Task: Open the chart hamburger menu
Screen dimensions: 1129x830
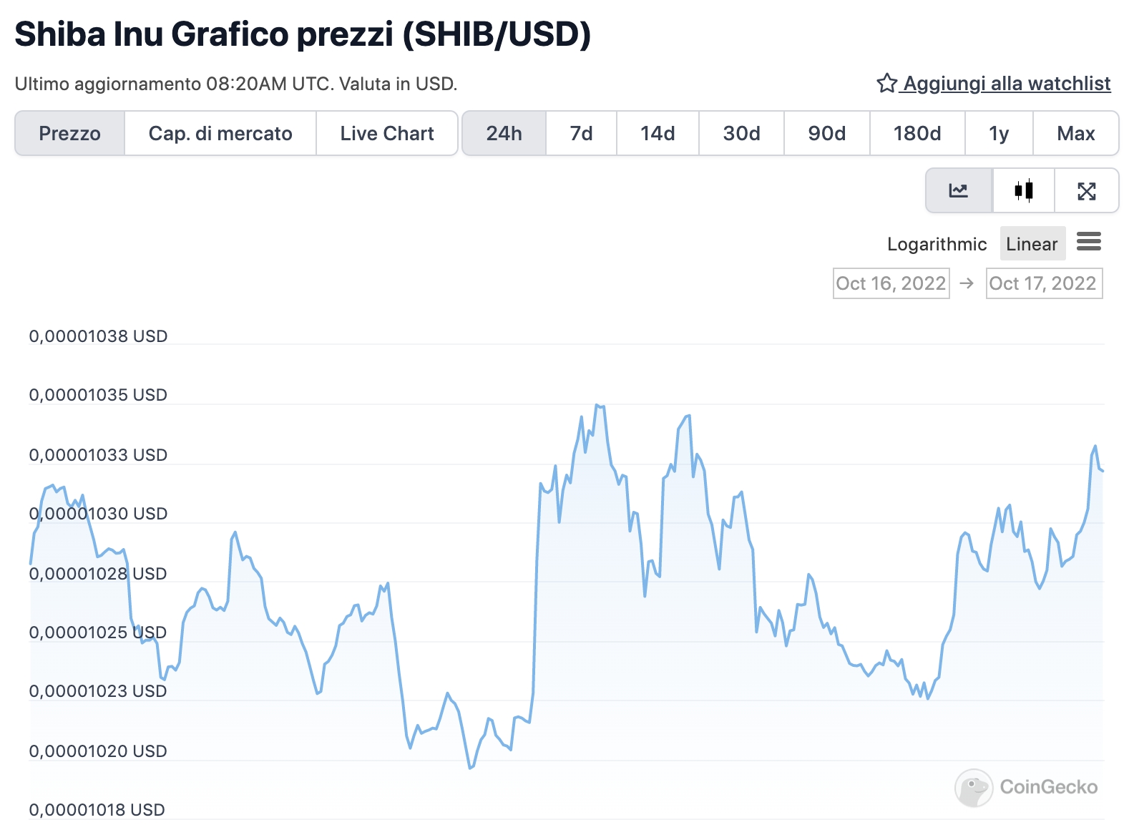Action: [1089, 242]
